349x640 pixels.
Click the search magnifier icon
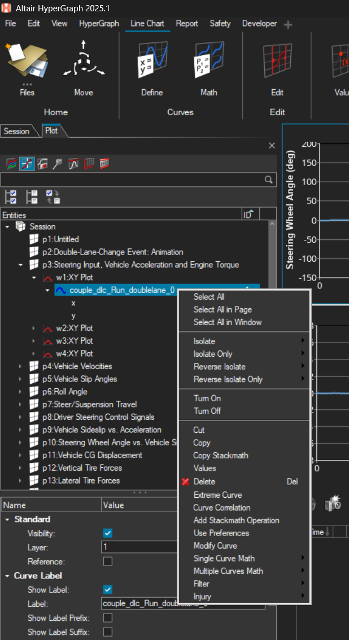[268, 179]
